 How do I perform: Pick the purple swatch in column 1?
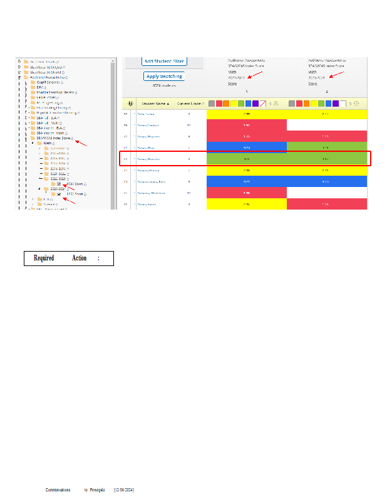255,104
